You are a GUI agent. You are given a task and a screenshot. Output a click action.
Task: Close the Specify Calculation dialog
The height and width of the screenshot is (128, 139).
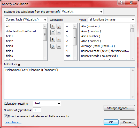[x=131, y=3]
